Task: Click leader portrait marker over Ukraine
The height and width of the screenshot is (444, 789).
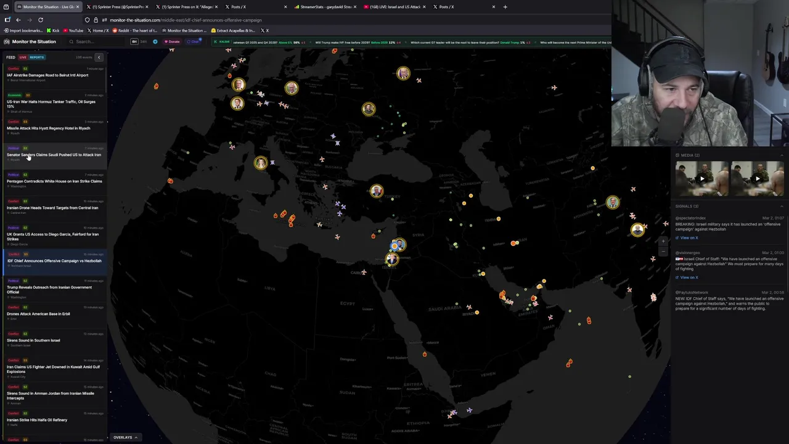Action: click(x=369, y=109)
